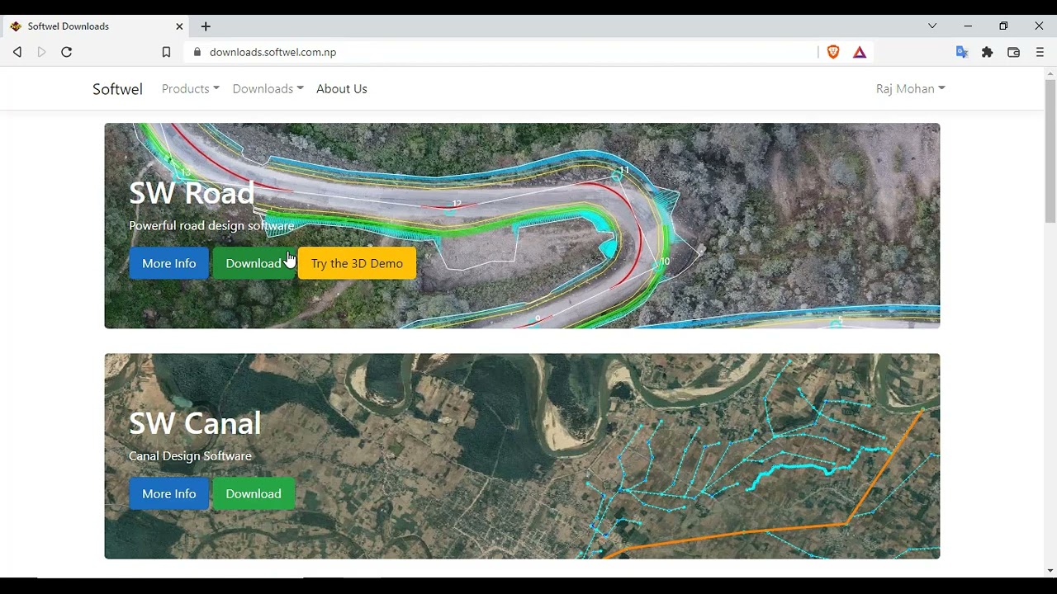Click More Info for SW Road
This screenshot has width=1057, height=594.
click(169, 263)
